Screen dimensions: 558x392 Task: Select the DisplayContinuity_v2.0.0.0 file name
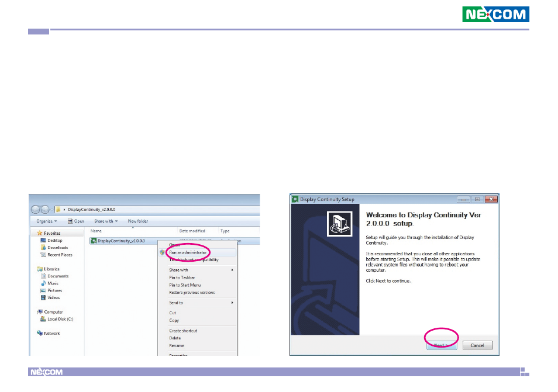121,241
